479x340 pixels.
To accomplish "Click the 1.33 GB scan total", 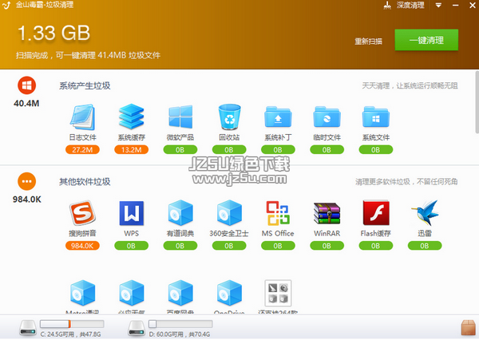I will pyautogui.click(x=53, y=33).
